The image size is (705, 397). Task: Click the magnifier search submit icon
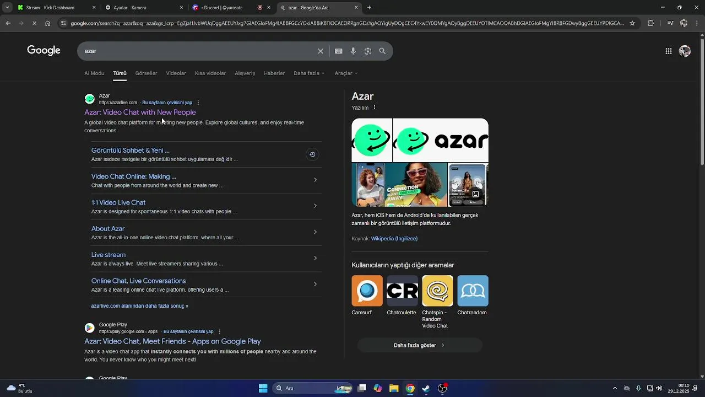(x=382, y=51)
